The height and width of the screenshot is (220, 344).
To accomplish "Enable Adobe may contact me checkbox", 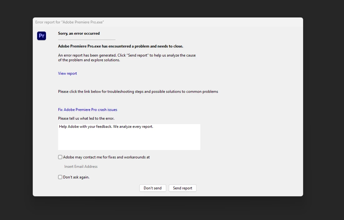I will (60, 157).
